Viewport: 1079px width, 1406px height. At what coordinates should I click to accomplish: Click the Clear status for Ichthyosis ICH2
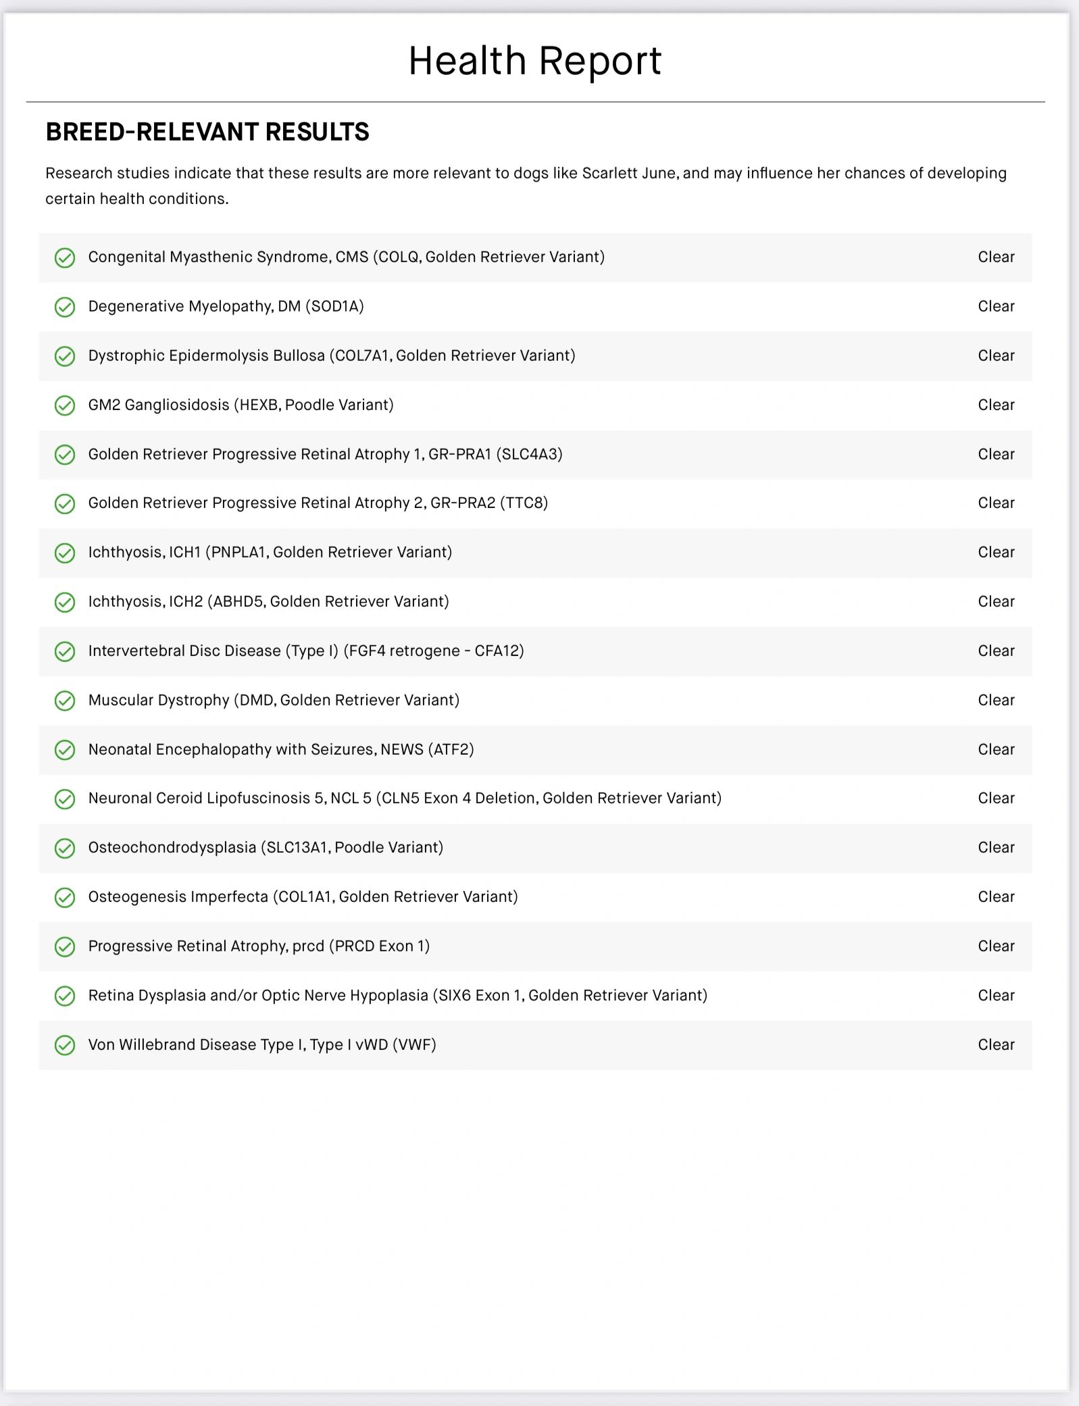coord(996,602)
